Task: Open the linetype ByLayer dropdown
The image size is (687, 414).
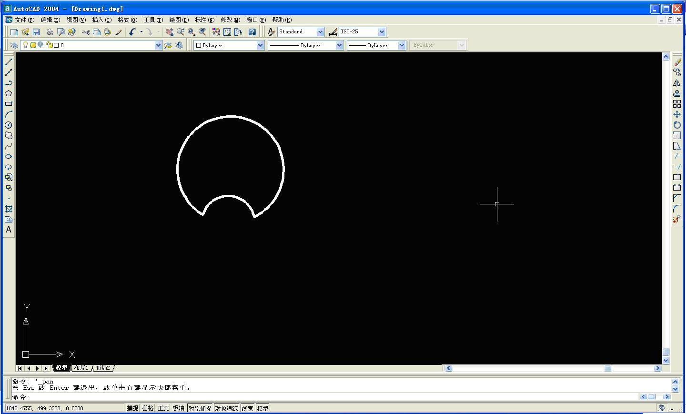Action: click(339, 45)
